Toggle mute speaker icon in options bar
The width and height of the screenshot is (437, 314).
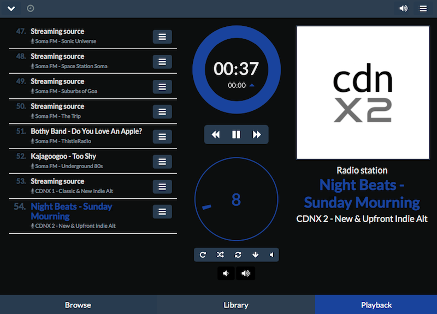(x=271, y=254)
